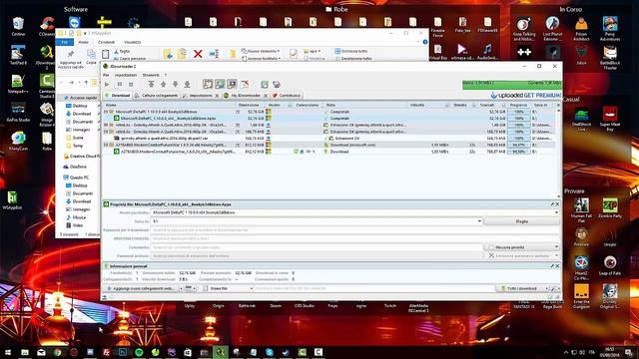Open the Windows Start menu
The height and width of the screenshot is (359, 639).
coord(8,352)
